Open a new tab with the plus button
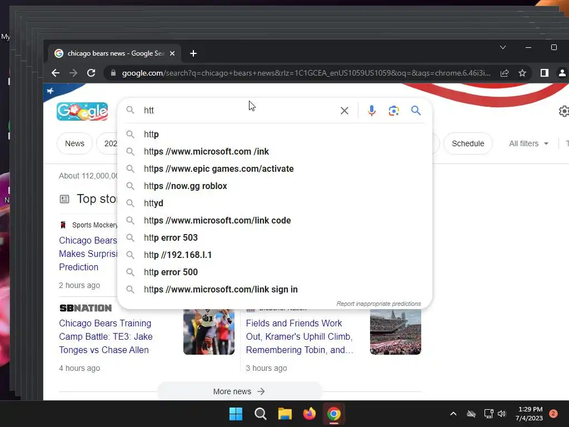 click(x=193, y=53)
